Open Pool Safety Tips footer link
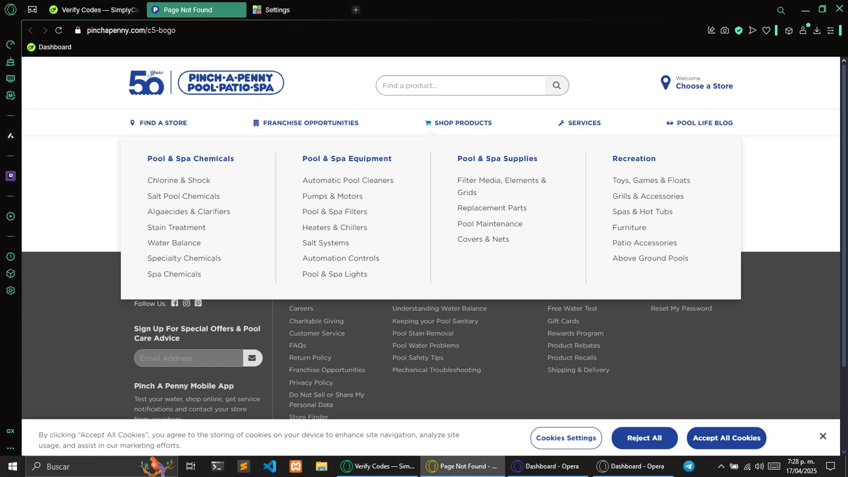 point(418,358)
